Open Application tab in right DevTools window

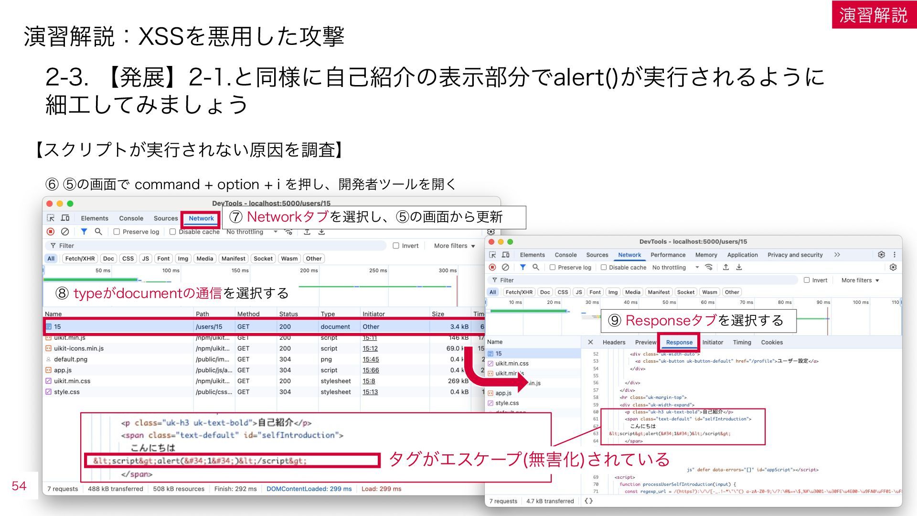coord(742,255)
